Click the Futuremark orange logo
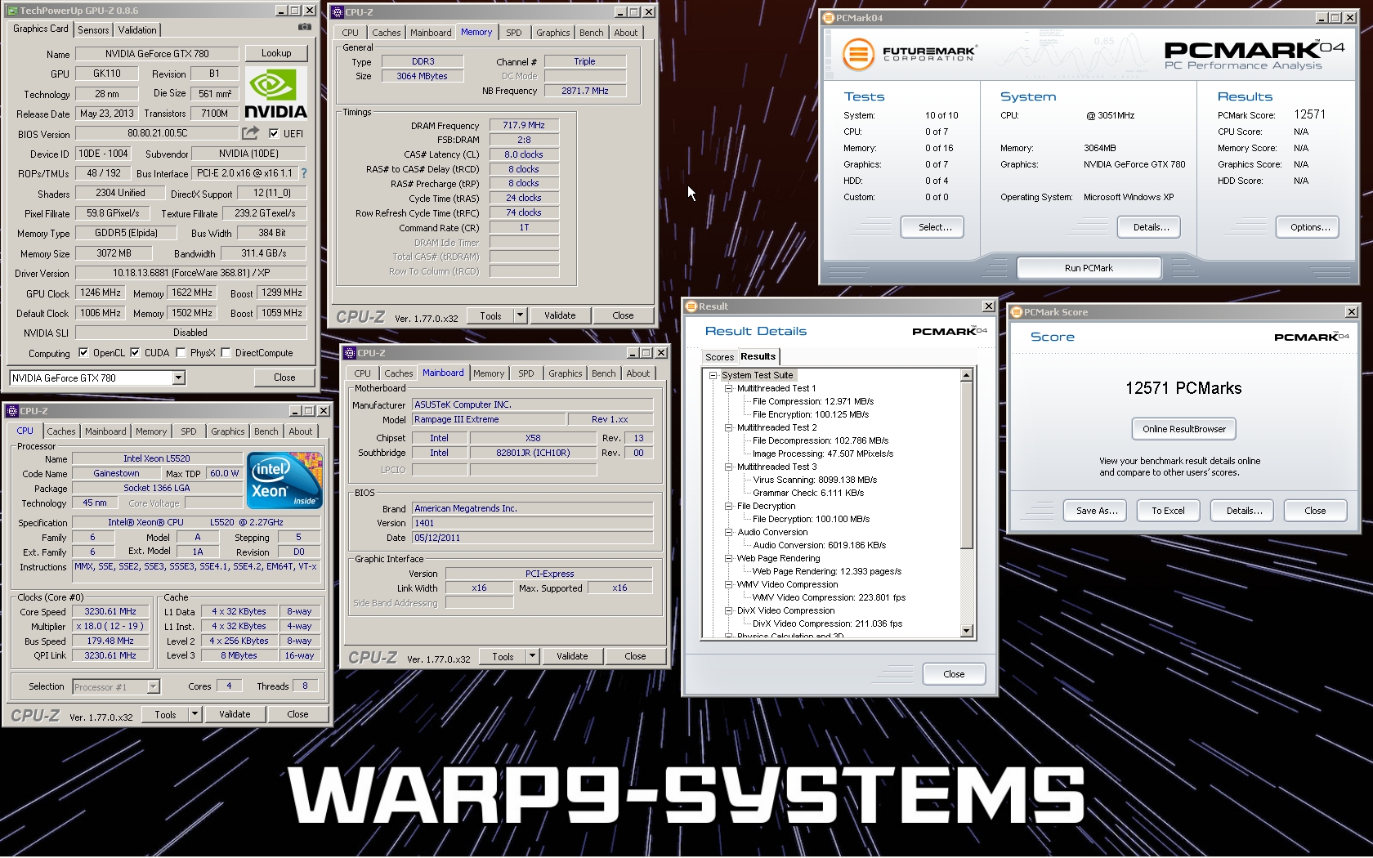1373x858 pixels. coord(858,55)
